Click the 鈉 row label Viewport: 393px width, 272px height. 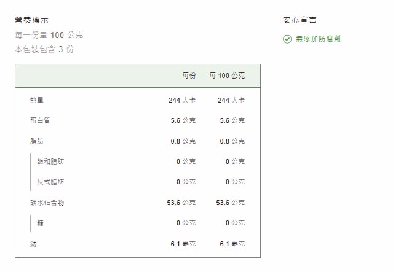pyautogui.click(x=33, y=244)
